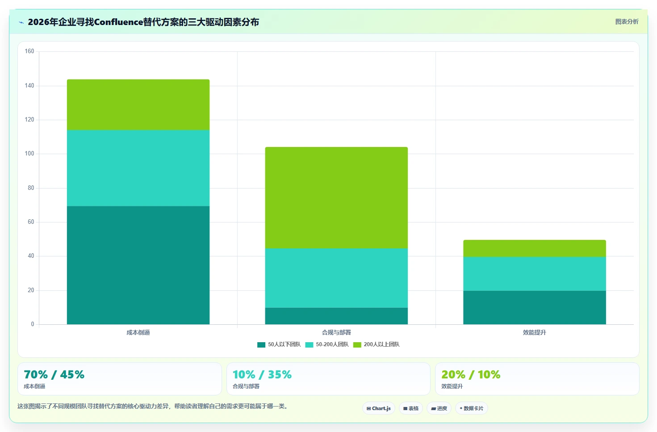Click the 50人以下团队 legend label

coord(284,344)
